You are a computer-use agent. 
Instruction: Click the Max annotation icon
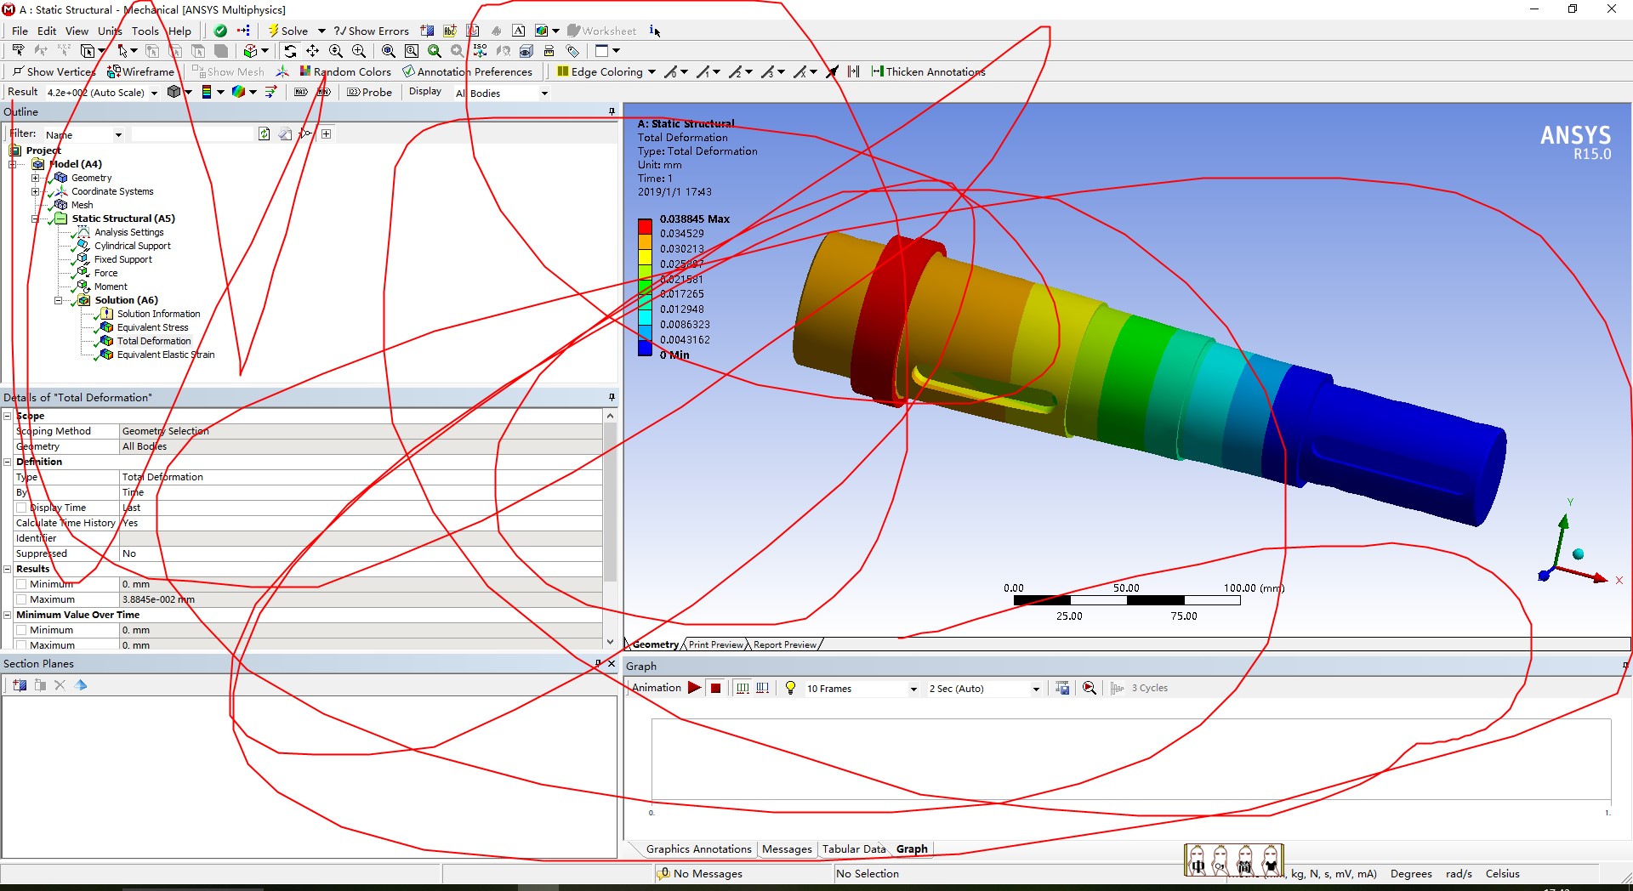301,92
